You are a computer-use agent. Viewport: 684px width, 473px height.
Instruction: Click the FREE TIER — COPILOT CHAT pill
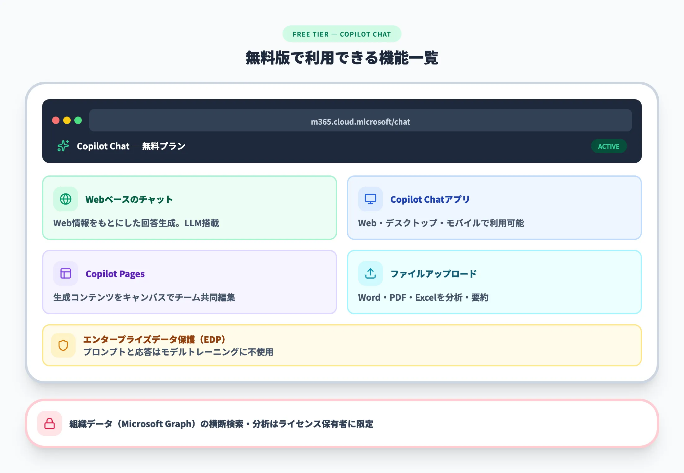tap(342, 34)
